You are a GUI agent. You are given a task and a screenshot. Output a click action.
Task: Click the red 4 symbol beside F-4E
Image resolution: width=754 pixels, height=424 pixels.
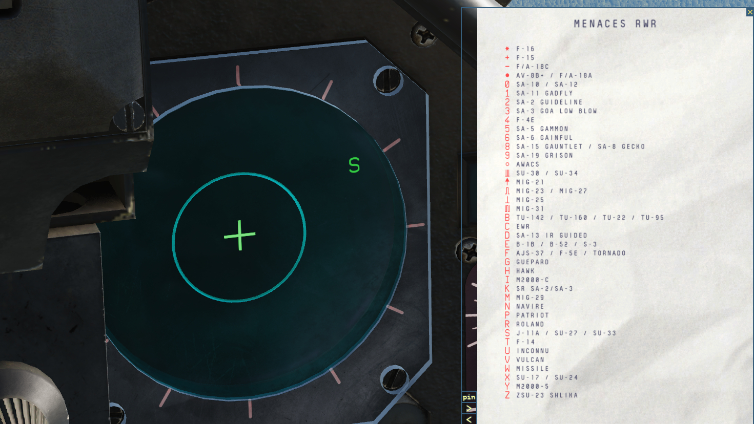(x=507, y=120)
